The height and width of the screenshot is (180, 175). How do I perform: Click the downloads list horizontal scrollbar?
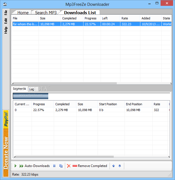pos(65,83)
